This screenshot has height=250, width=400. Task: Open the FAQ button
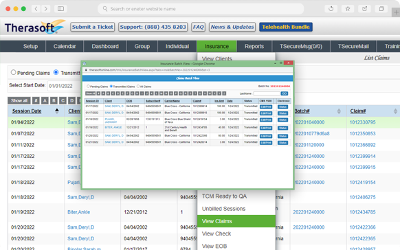198,27
